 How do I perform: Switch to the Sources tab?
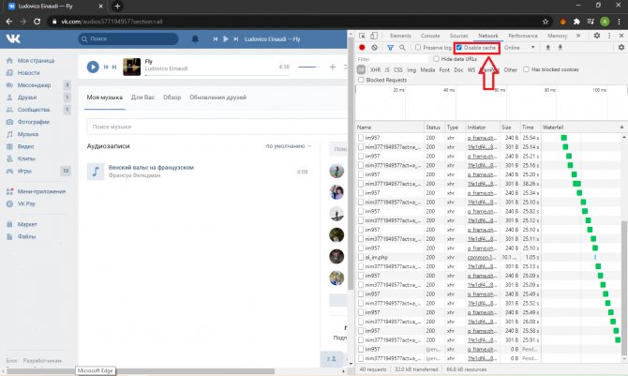(458, 36)
